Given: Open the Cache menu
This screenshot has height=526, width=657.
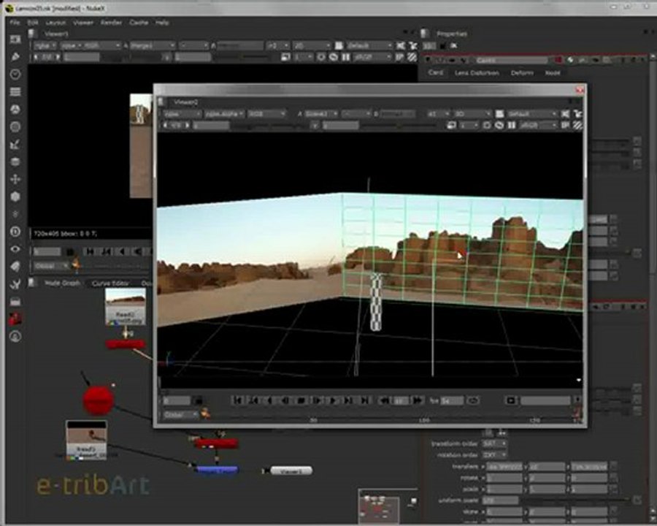Looking at the screenshot, I should (139, 22).
